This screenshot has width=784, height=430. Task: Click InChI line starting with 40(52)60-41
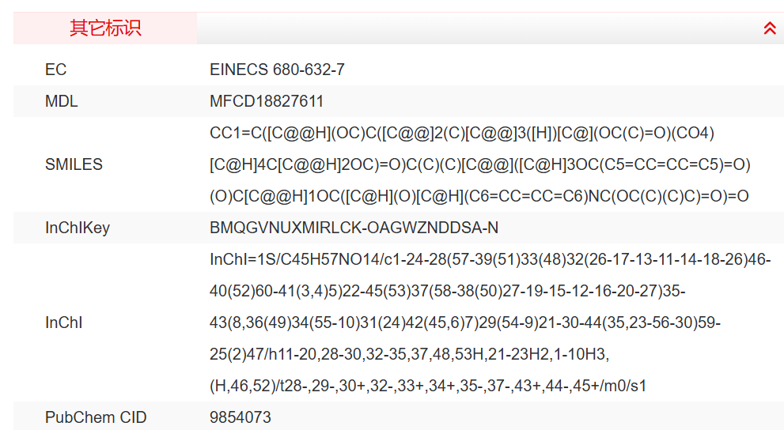pyautogui.click(x=447, y=291)
